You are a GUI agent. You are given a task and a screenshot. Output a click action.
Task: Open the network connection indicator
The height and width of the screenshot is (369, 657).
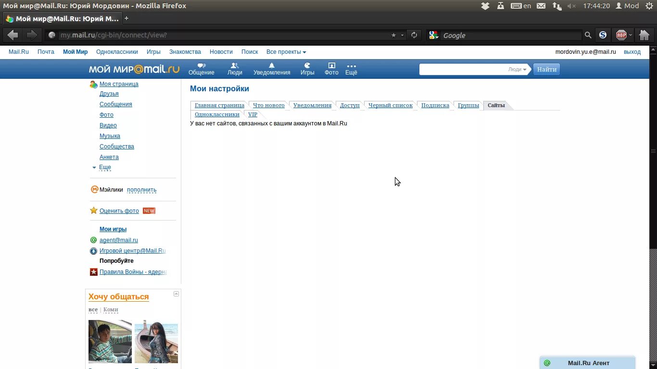tap(556, 6)
